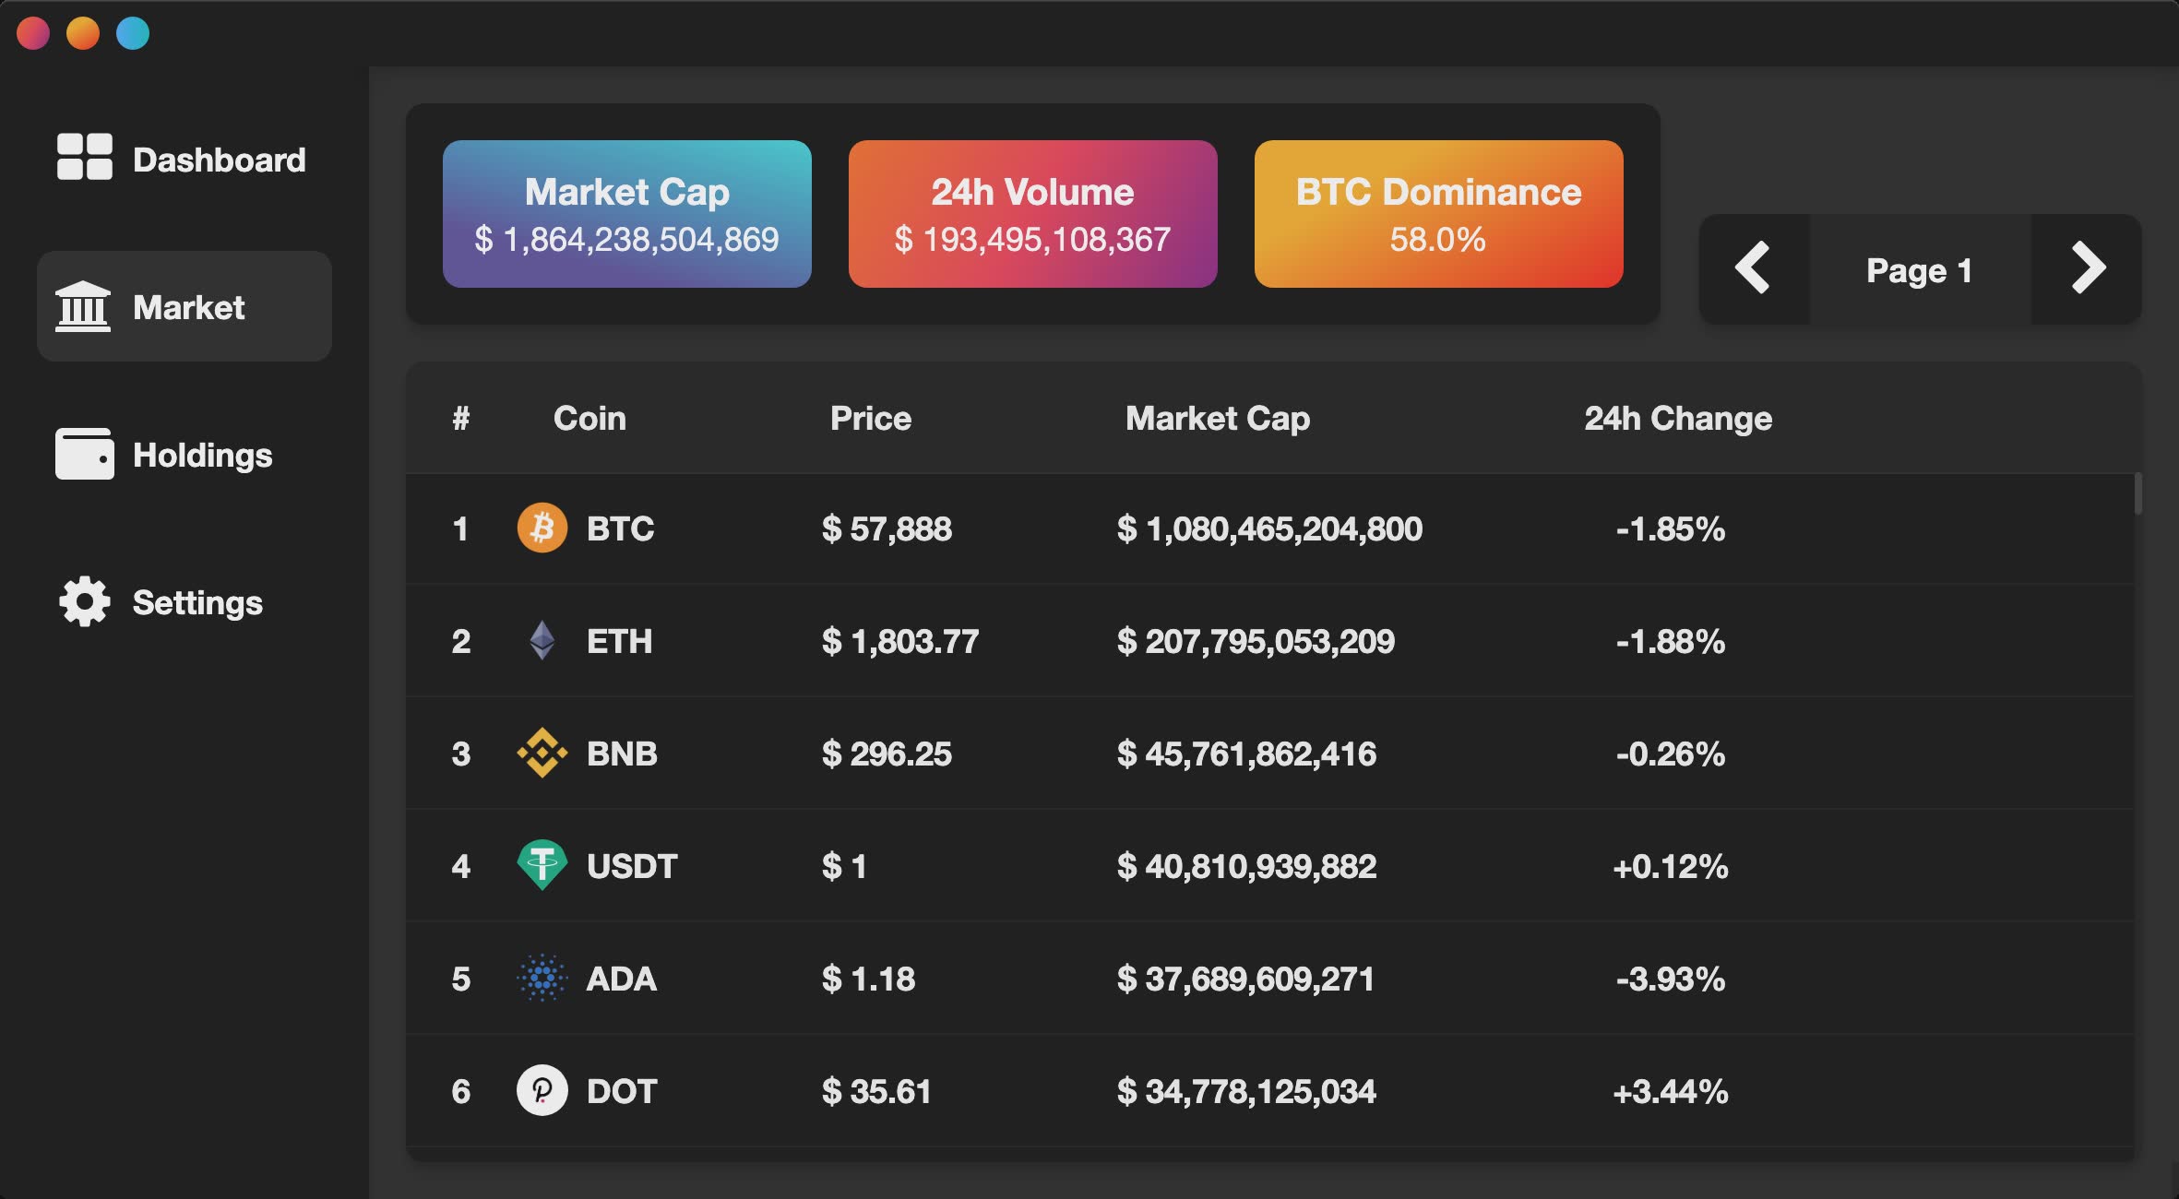Image resolution: width=2179 pixels, height=1199 pixels.
Task: Click the BNB coin logo icon
Action: (542, 753)
